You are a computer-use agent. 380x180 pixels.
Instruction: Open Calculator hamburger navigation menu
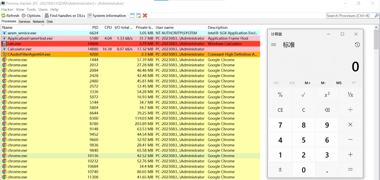274,45
